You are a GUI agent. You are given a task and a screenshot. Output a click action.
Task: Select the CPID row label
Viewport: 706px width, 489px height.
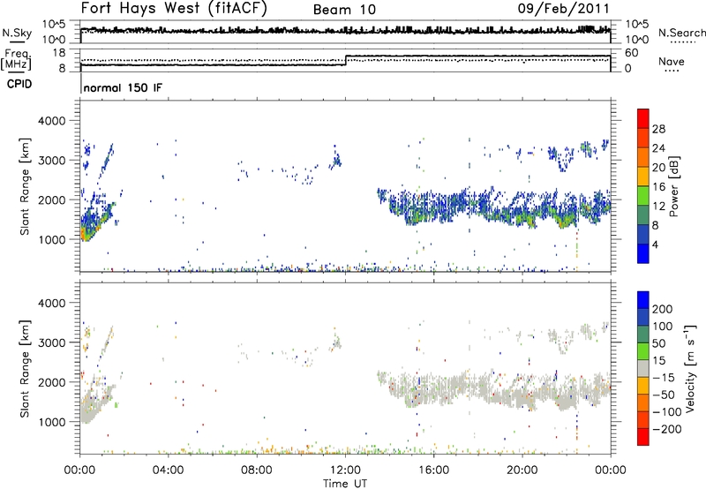tap(19, 84)
